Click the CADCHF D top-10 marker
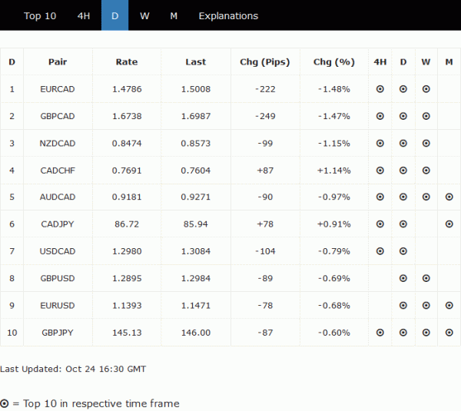The image size is (461, 411). click(x=403, y=171)
